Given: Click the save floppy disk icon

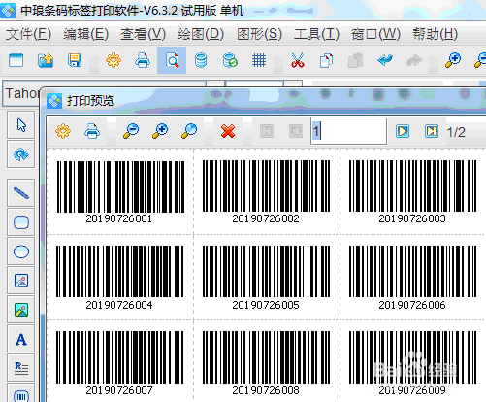Looking at the screenshot, I should [x=75, y=60].
